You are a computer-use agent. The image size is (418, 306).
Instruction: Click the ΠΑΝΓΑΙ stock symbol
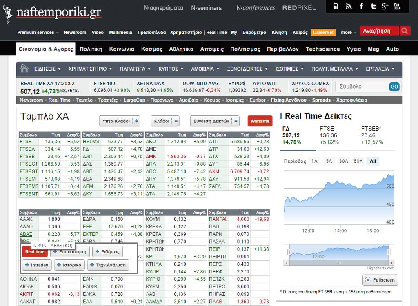click(218, 219)
